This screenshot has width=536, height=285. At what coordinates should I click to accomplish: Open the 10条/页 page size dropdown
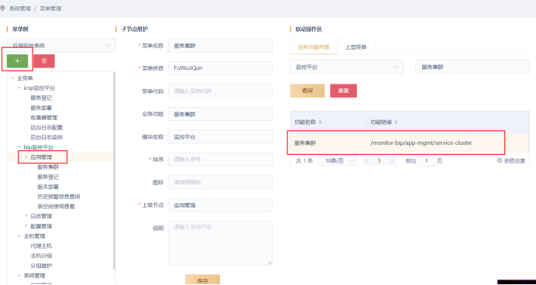point(338,160)
